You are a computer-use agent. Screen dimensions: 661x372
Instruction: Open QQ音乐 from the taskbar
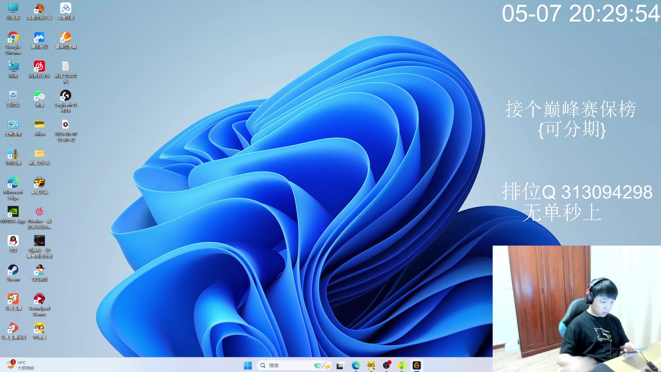[x=401, y=365]
